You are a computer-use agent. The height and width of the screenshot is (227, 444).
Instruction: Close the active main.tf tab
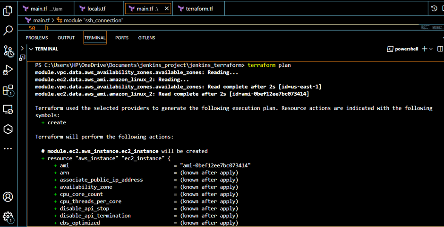pyautogui.click(x=167, y=8)
